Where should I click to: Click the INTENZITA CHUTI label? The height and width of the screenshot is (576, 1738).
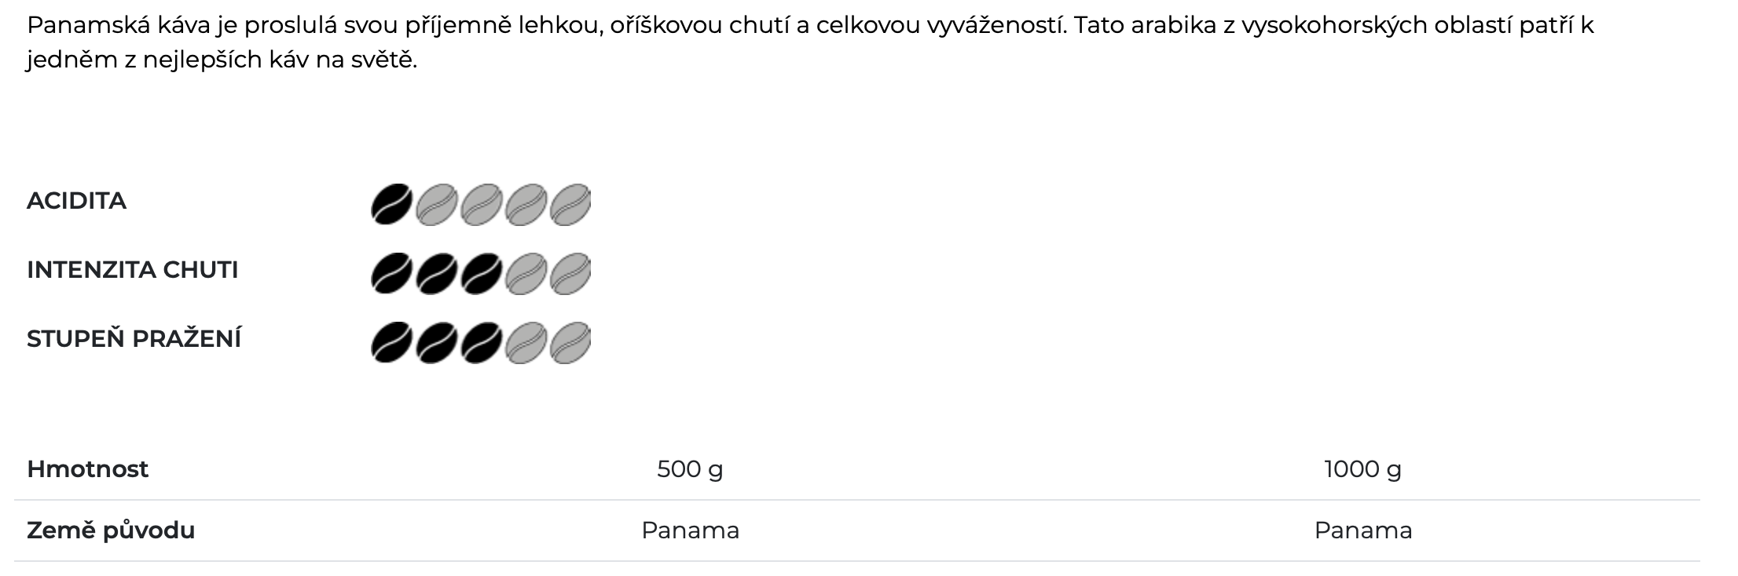[132, 270]
